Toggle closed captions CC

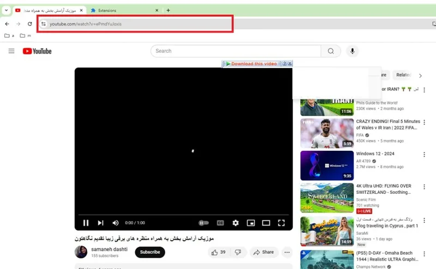(220, 223)
